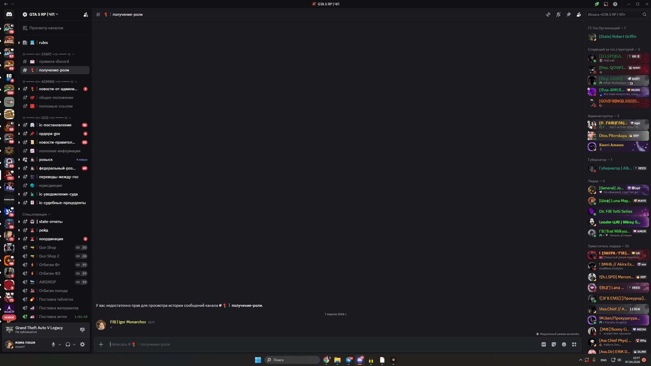Open the sticker picker icon
Viewport: 651px width, 366px height.
pyautogui.click(x=554, y=344)
